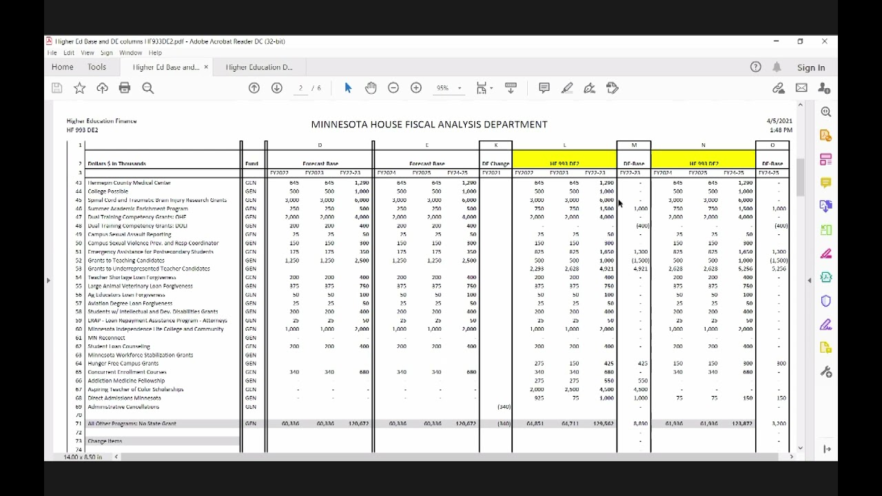
Task: Open the Fill & Sign tool in the right pane
Action: tap(826, 324)
